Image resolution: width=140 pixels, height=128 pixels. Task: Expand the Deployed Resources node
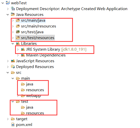pyautogui.click(x=8, y=67)
